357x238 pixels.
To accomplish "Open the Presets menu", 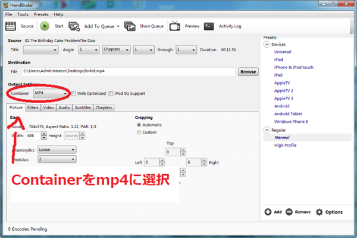I will click(x=41, y=14).
